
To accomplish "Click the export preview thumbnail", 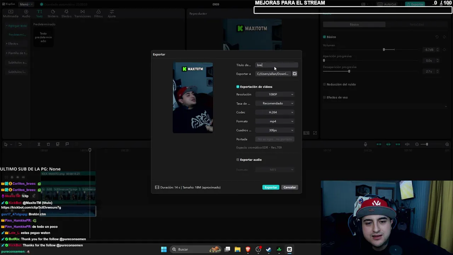I will 193,98.
